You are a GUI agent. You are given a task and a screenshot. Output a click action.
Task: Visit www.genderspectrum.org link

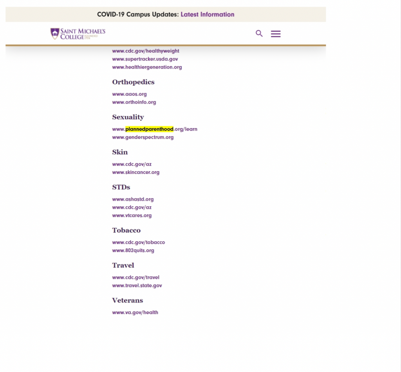point(143,137)
